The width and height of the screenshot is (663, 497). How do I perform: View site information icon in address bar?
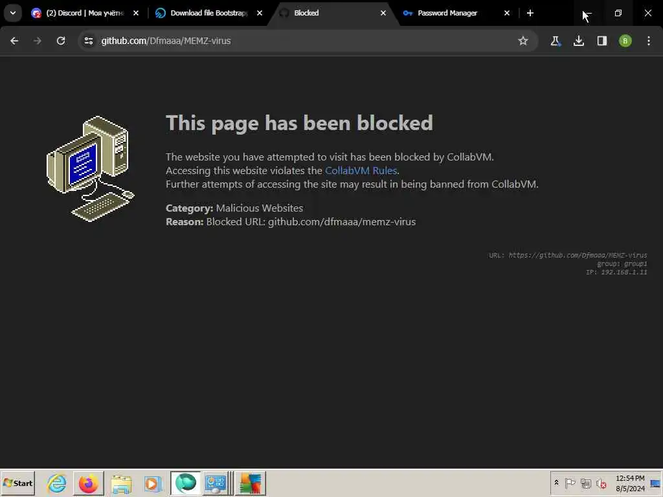[x=88, y=41]
